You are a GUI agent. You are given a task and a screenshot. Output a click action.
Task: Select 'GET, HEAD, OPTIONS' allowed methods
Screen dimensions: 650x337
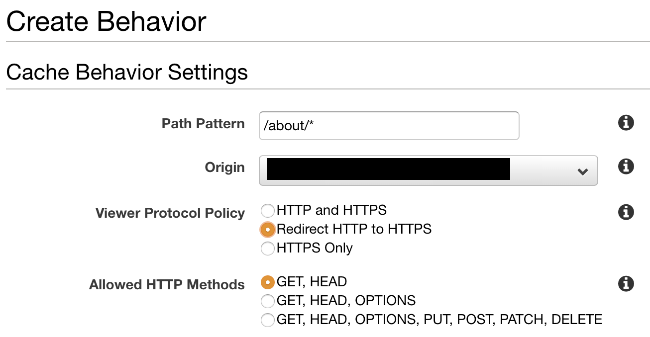268,301
